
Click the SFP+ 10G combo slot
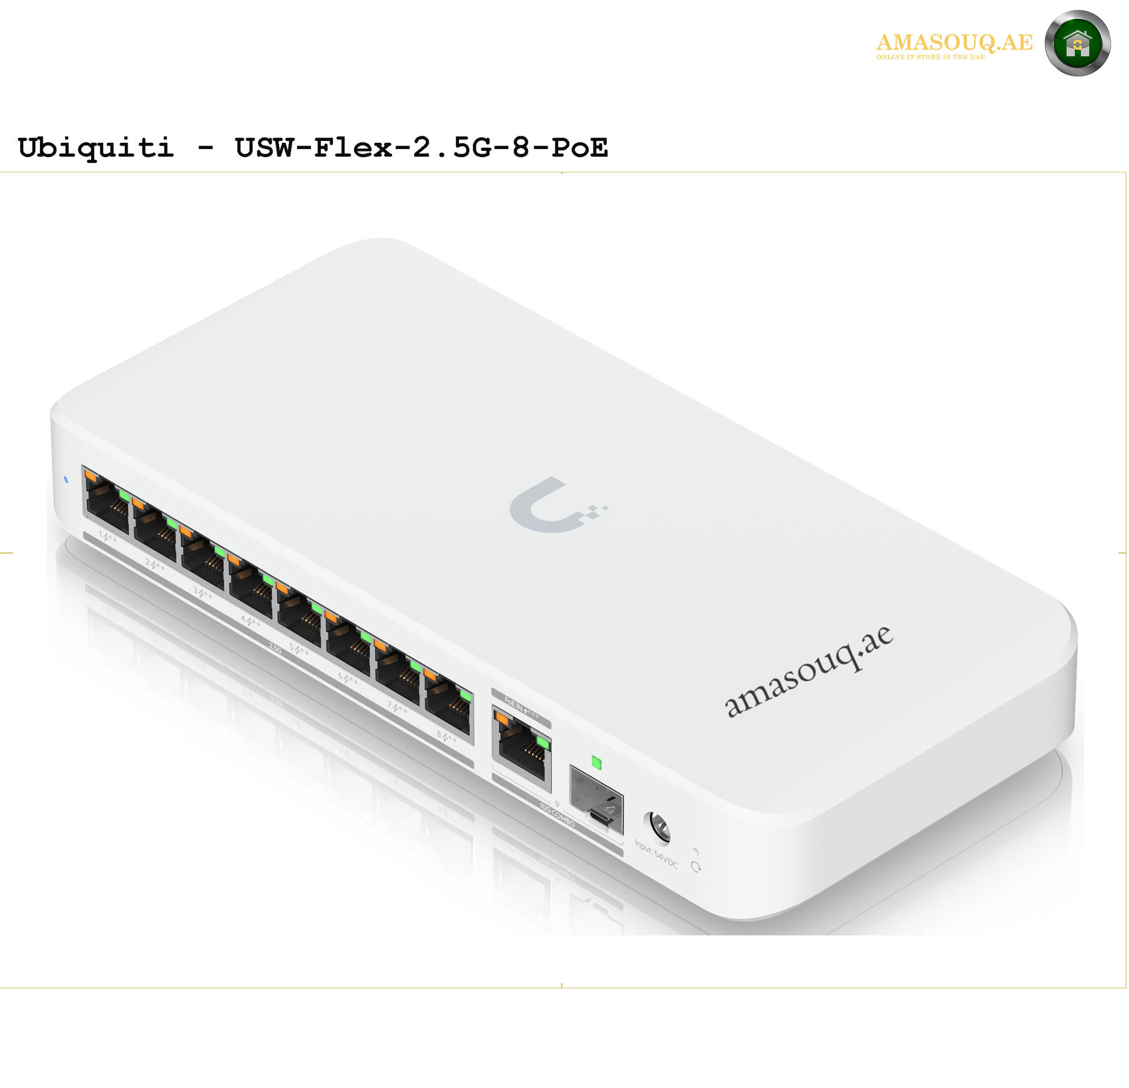click(x=596, y=800)
